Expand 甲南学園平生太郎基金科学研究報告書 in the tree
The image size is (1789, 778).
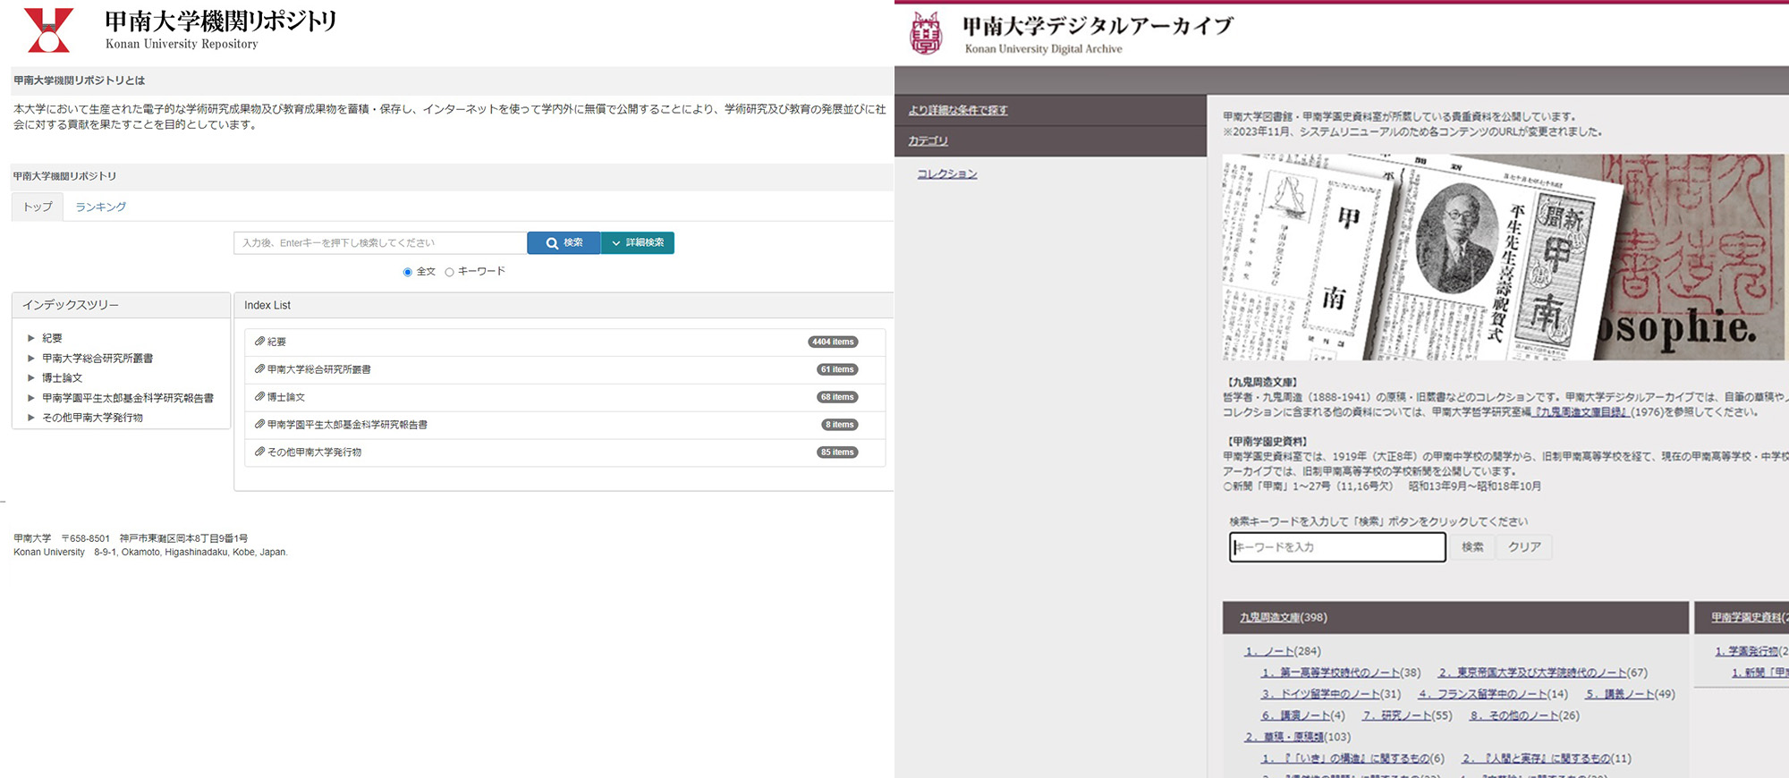tap(31, 398)
